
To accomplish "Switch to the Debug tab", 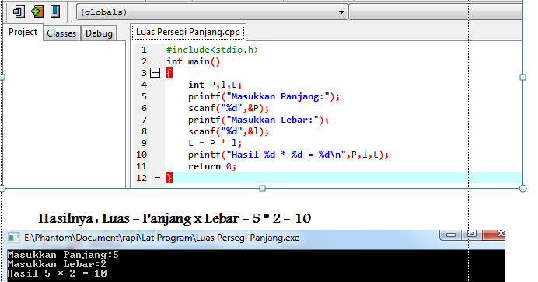I will point(99,33).
